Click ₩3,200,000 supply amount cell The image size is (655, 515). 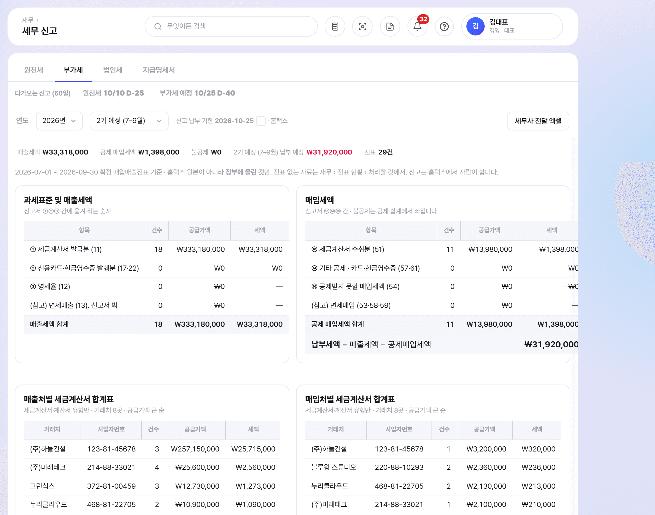[x=486, y=449]
